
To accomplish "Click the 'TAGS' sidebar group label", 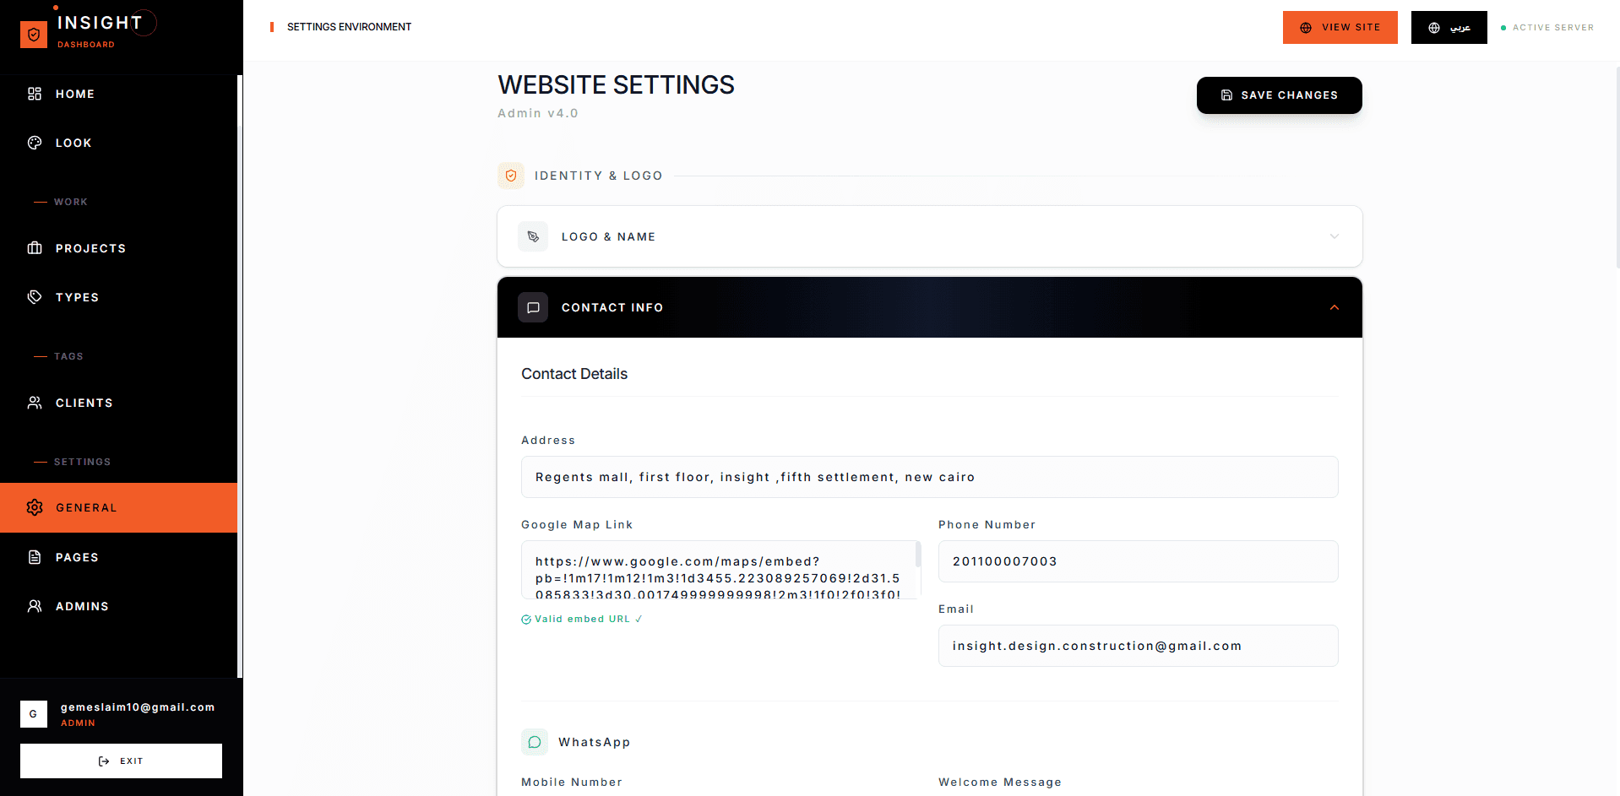I will point(68,356).
